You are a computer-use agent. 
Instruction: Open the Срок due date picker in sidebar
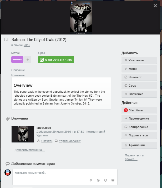tap(139, 86)
